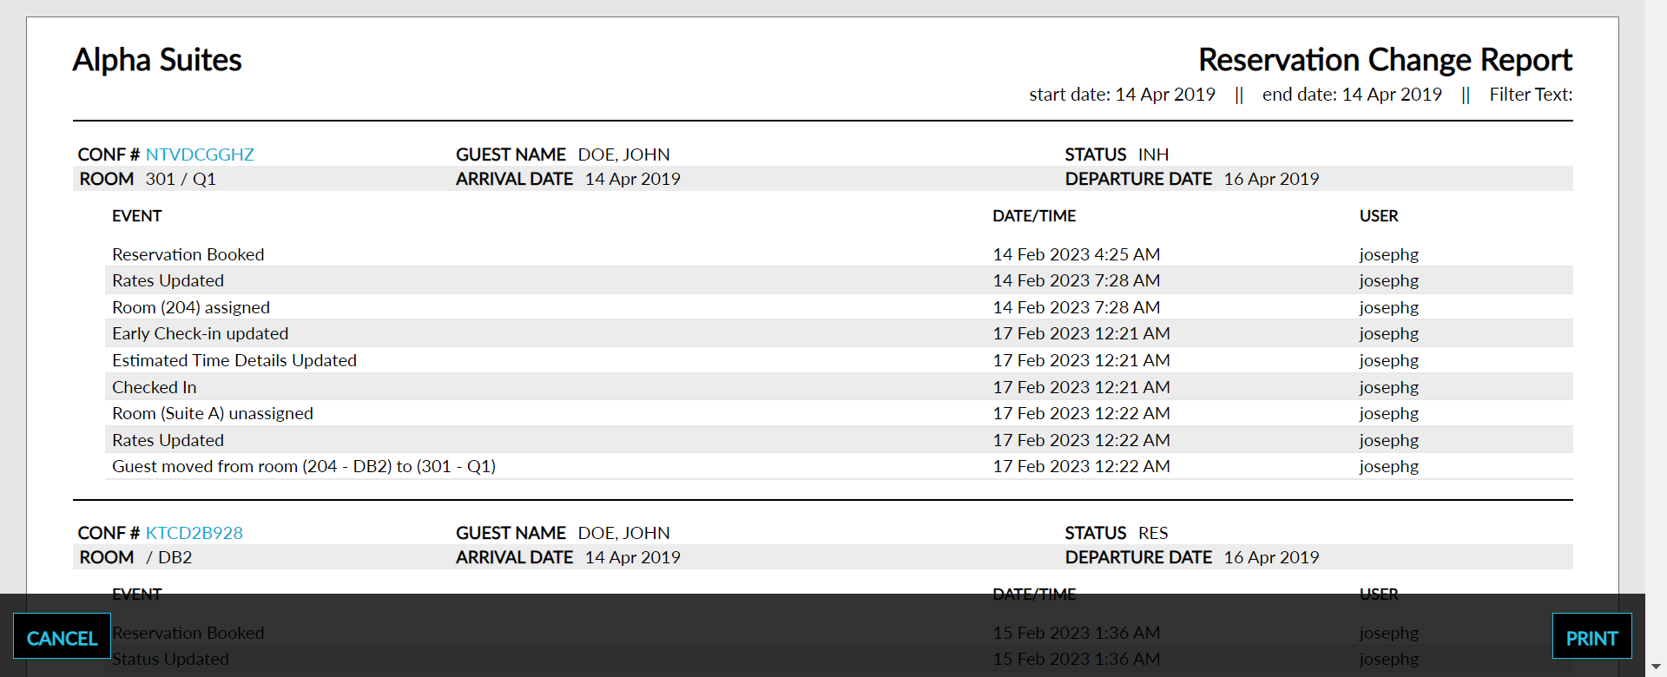Image resolution: width=1667 pixels, height=677 pixels.
Task: Click the first EVENT column header
Action: point(137,216)
